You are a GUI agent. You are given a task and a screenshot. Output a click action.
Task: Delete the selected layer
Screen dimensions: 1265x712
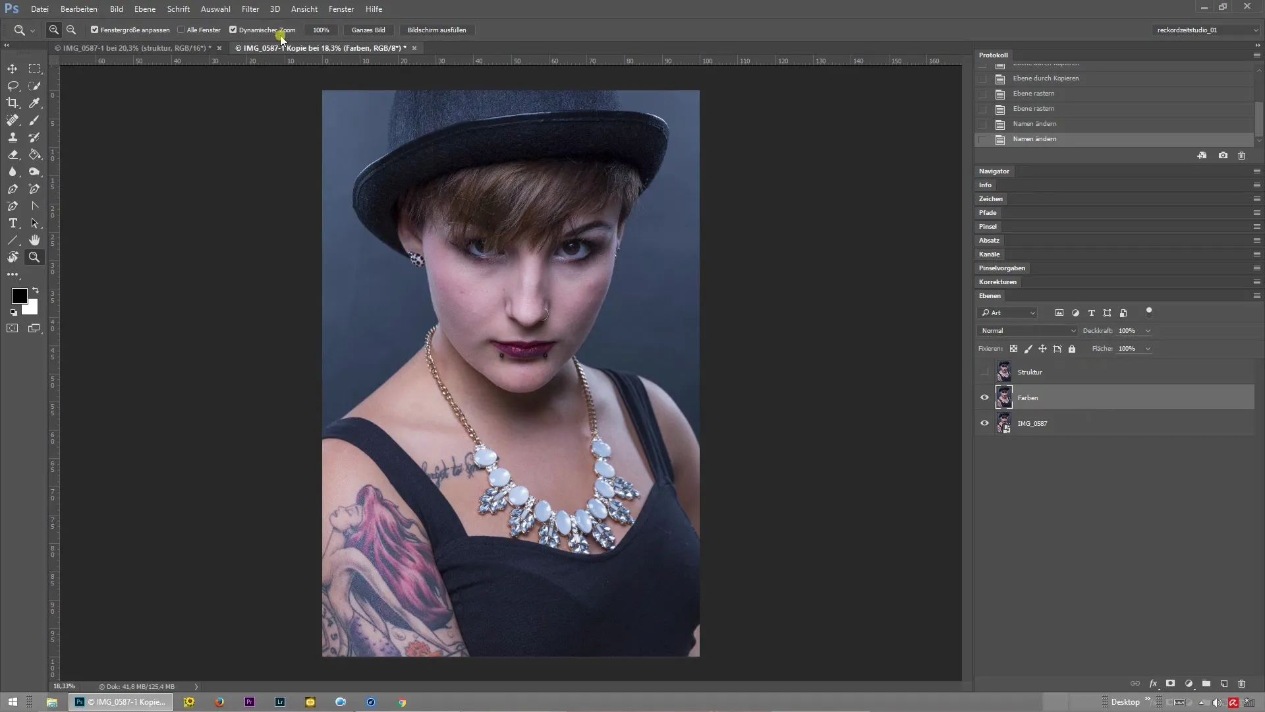click(1242, 684)
